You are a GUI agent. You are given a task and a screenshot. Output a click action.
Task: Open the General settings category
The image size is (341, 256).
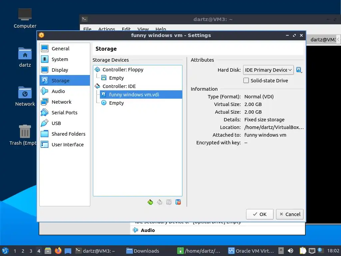coord(65,49)
